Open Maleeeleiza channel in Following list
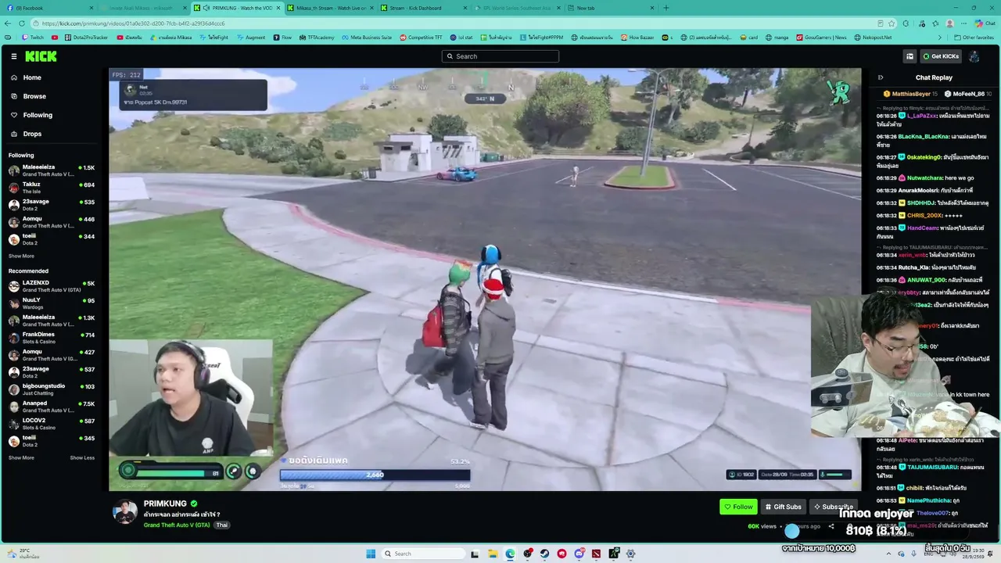The width and height of the screenshot is (1001, 563). 52,170
